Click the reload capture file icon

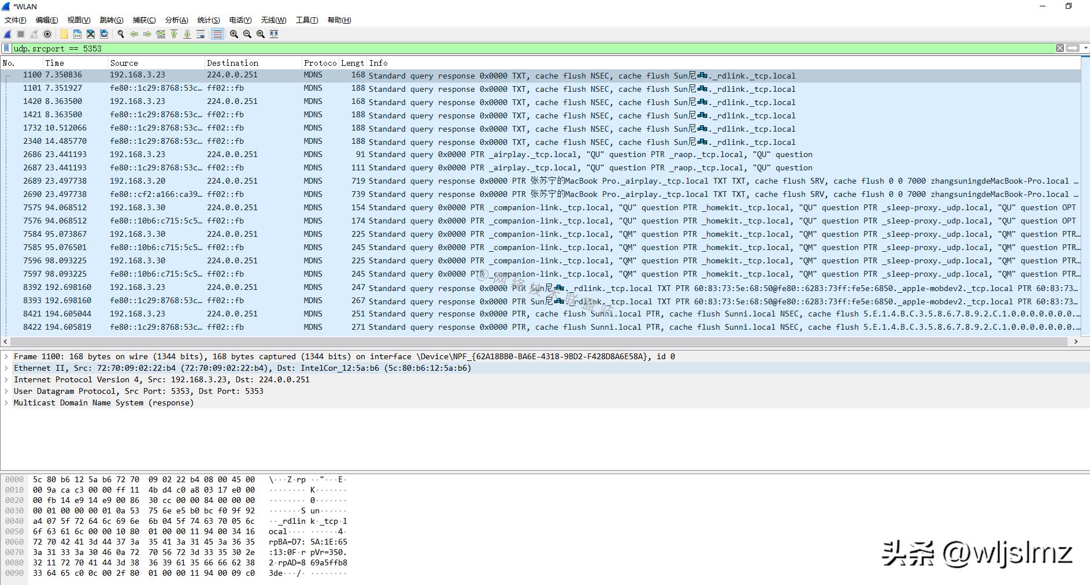coord(104,34)
